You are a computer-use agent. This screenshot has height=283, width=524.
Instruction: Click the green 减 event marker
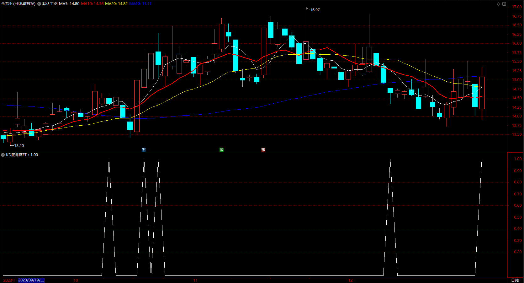(x=221, y=150)
